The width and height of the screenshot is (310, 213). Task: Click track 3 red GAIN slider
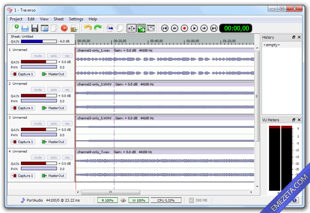(39, 129)
